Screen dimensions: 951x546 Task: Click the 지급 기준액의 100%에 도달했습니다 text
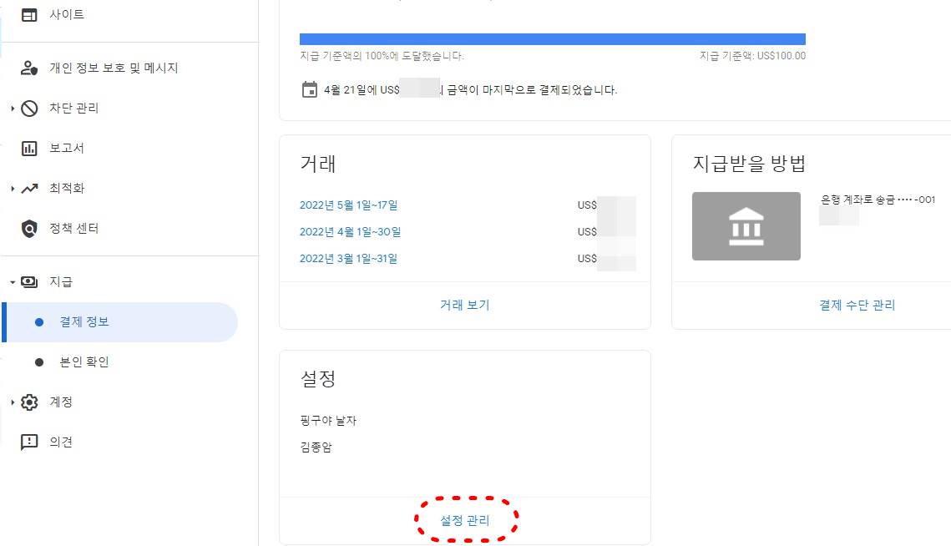click(382, 56)
